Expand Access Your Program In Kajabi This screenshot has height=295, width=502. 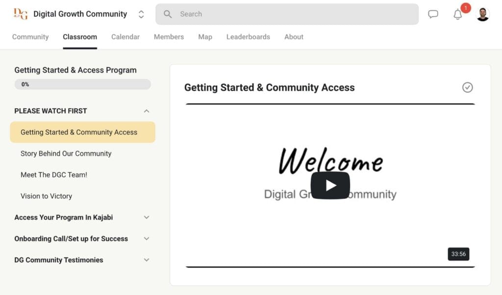146,218
